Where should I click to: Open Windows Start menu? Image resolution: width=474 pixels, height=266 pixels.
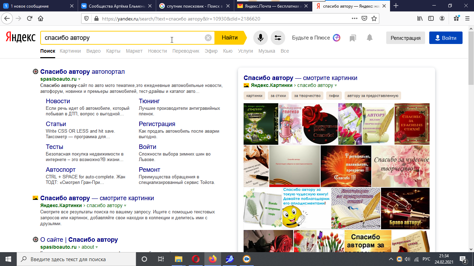pyautogui.click(x=8, y=259)
